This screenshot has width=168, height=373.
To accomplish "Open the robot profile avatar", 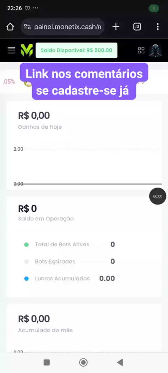I will [x=155, y=50].
